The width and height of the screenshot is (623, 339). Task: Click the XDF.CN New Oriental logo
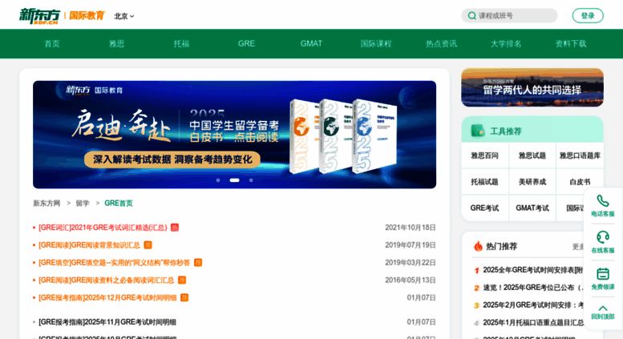[x=39, y=16]
